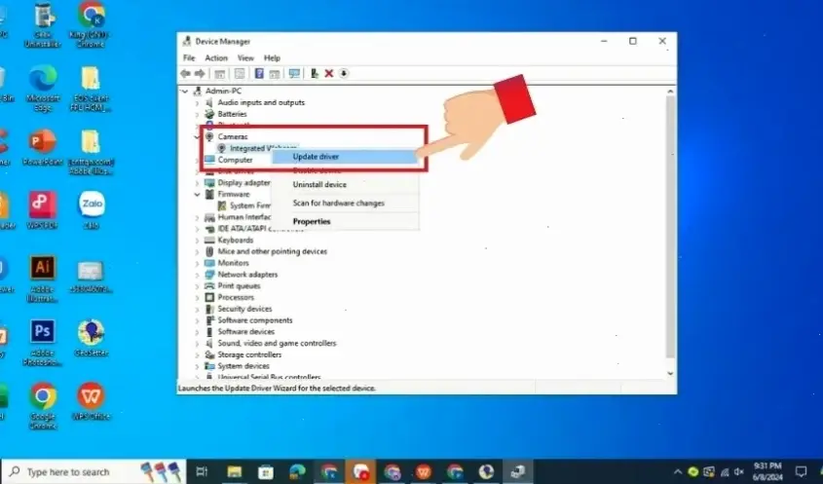The width and height of the screenshot is (823, 484).
Task: Click the Scan for hardware changes monitor toolbar icon
Action: click(294, 73)
